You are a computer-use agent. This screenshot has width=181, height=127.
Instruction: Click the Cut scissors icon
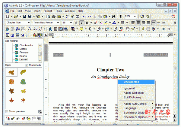[x=95, y=17]
